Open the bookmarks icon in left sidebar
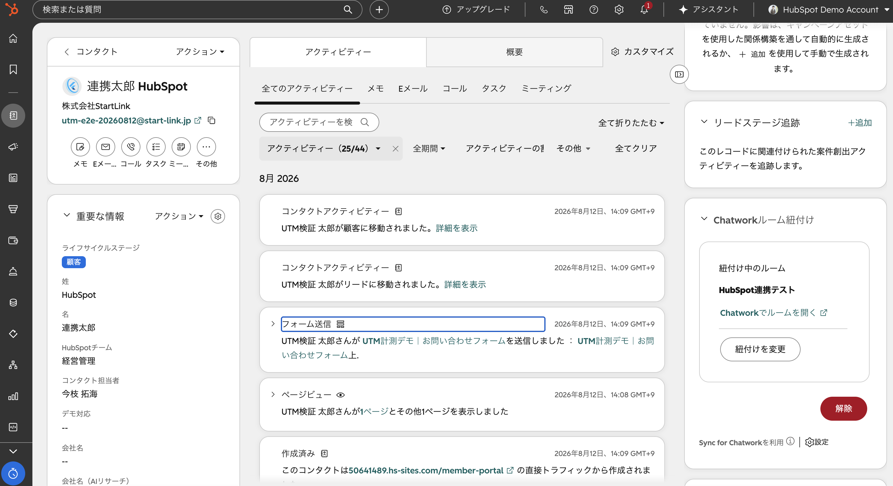The image size is (893, 486). point(13,69)
